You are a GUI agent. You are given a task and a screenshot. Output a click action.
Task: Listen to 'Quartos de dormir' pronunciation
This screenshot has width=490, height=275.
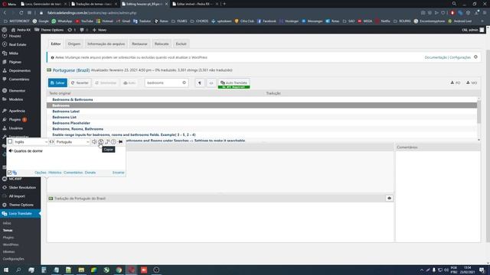click(x=11, y=151)
